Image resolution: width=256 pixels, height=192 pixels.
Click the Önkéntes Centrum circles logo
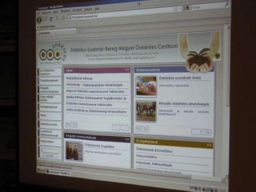[x=53, y=53]
